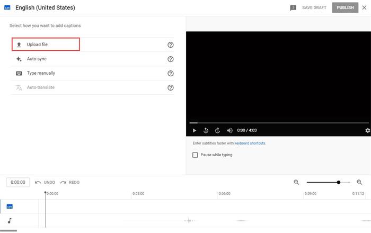The height and width of the screenshot is (233, 371).
Task: Click the 0:09:00 timeline mark
Action: [x=311, y=193]
